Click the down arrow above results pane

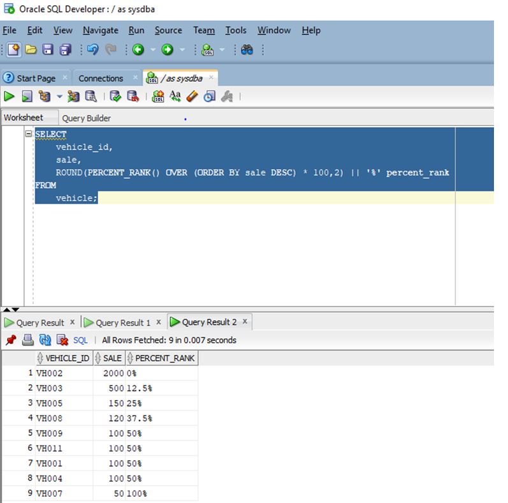point(15,310)
